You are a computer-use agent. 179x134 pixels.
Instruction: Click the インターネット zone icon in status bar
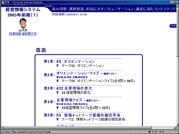(149, 132)
